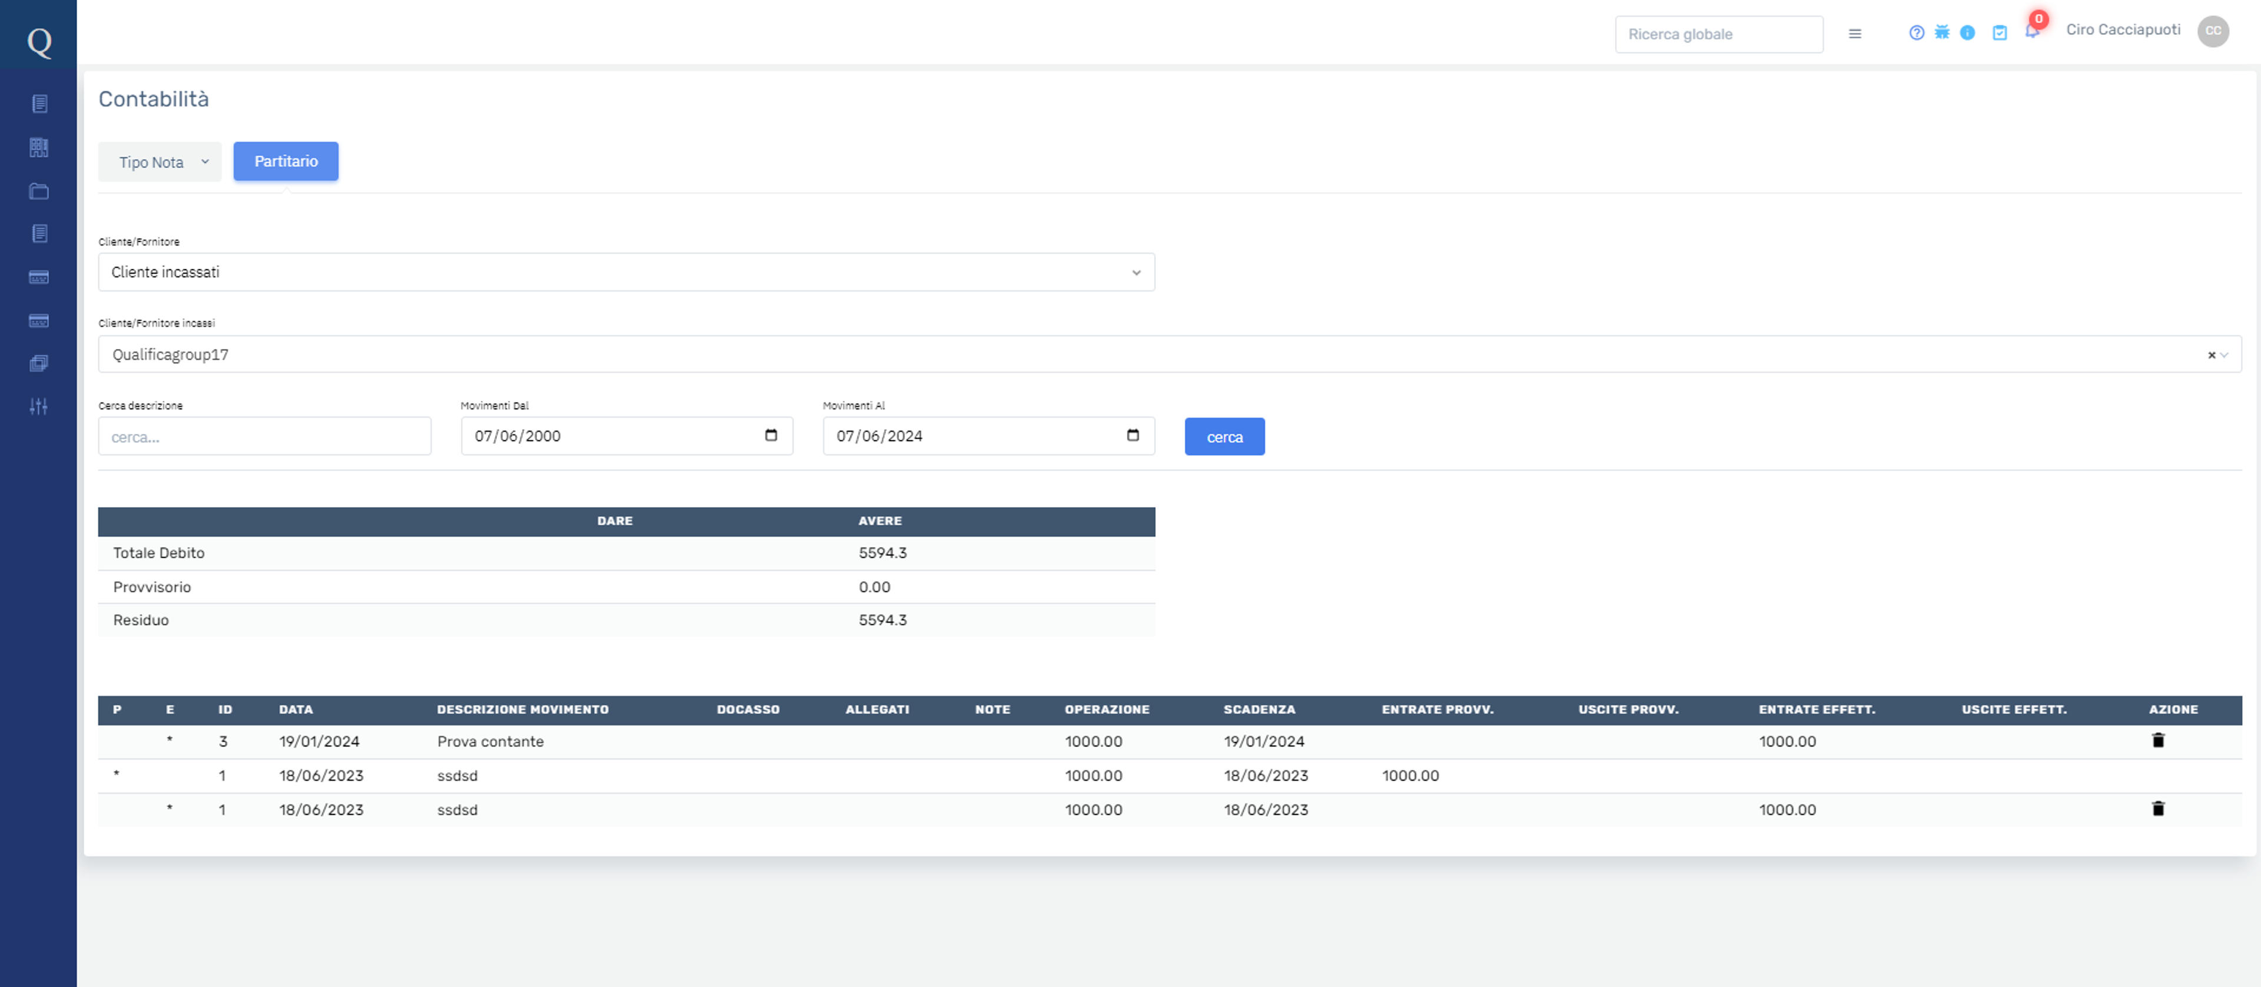
Task: Click the DOCASSO column header
Action: 748,710
